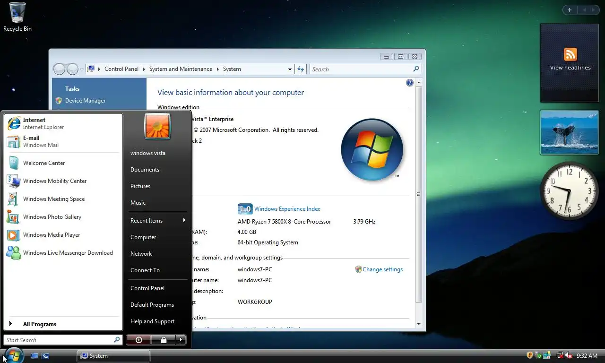Click the Change settings link

point(382,269)
